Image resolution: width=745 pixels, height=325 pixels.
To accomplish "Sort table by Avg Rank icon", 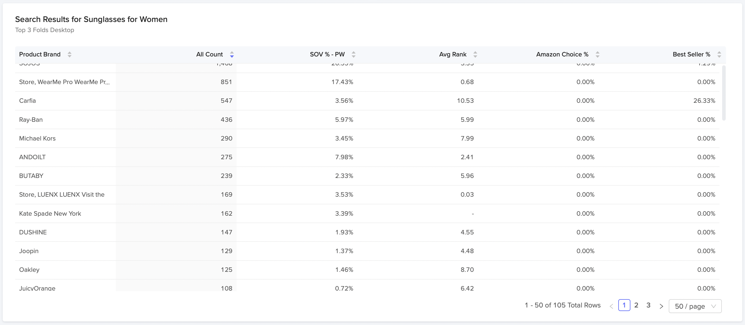I will coord(475,54).
